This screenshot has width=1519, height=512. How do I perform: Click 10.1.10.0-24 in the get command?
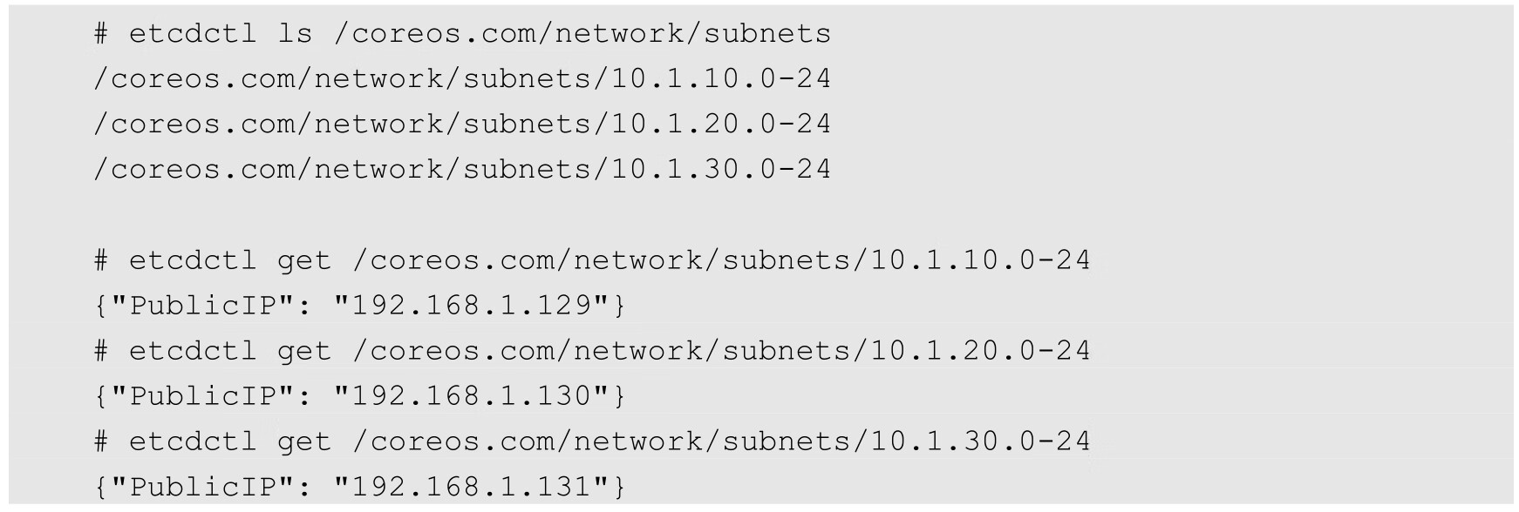point(980,260)
